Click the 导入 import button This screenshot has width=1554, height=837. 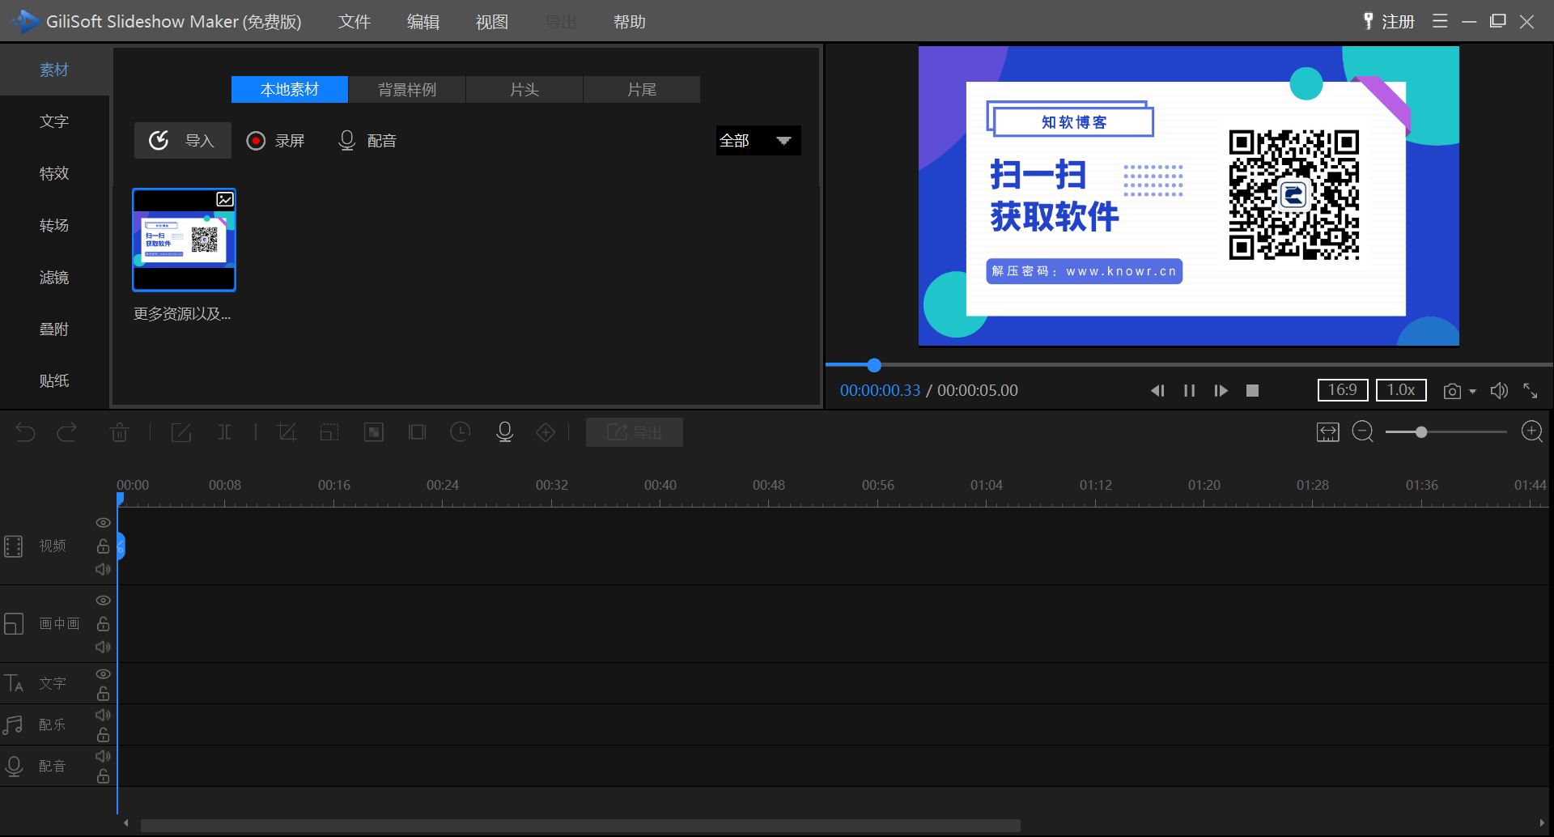click(x=183, y=140)
